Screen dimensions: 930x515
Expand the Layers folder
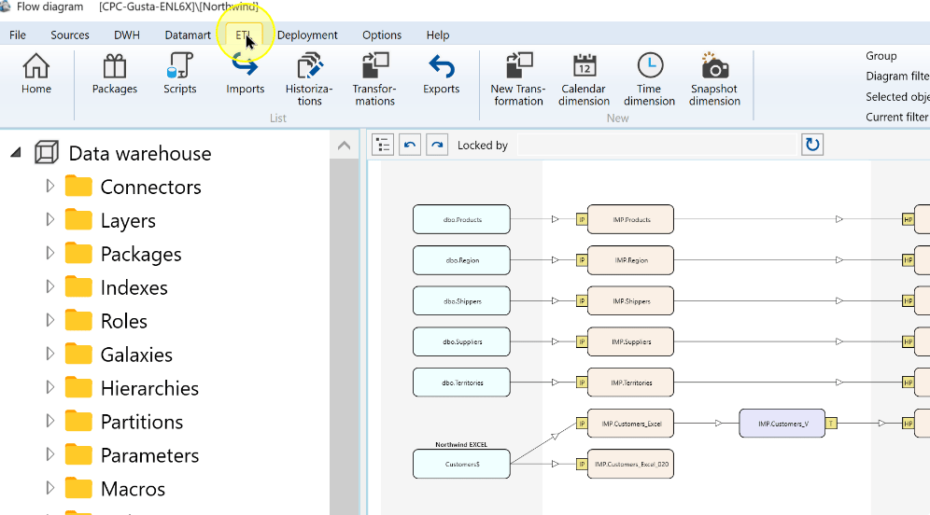pyautogui.click(x=49, y=220)
